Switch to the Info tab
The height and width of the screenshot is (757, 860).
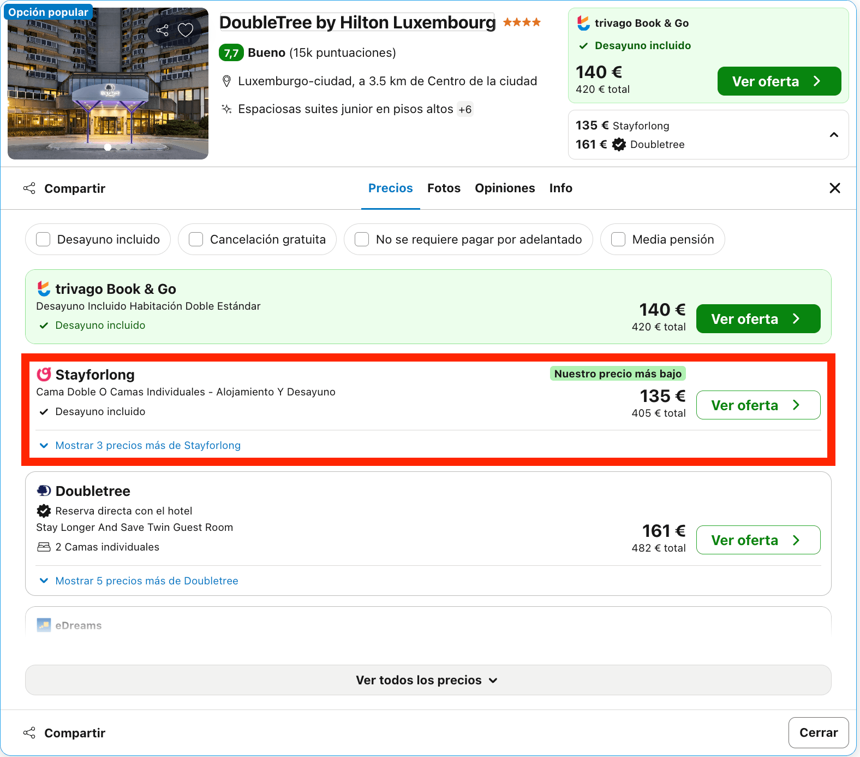point(561,188)
